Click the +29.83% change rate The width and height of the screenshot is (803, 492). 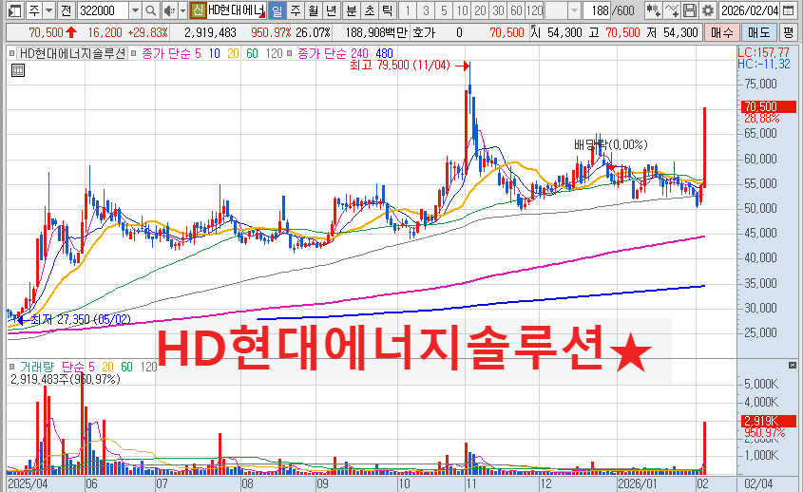point(147,32)
